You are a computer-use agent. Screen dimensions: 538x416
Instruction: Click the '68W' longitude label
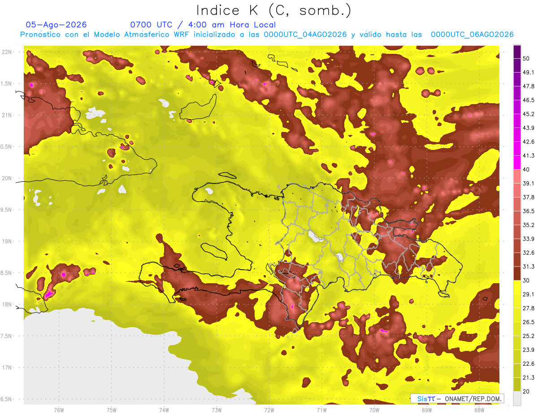[x=479, y=409]
